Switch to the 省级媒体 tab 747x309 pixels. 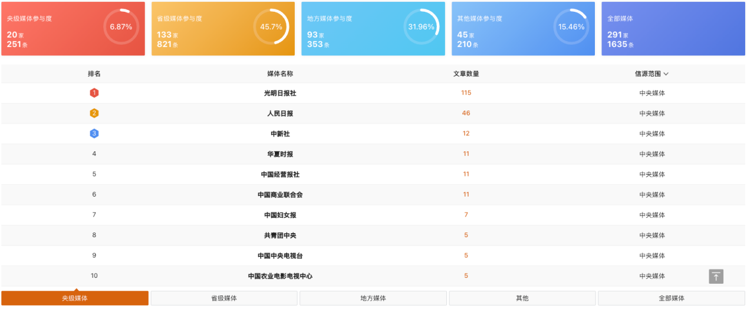pos(224,298)
